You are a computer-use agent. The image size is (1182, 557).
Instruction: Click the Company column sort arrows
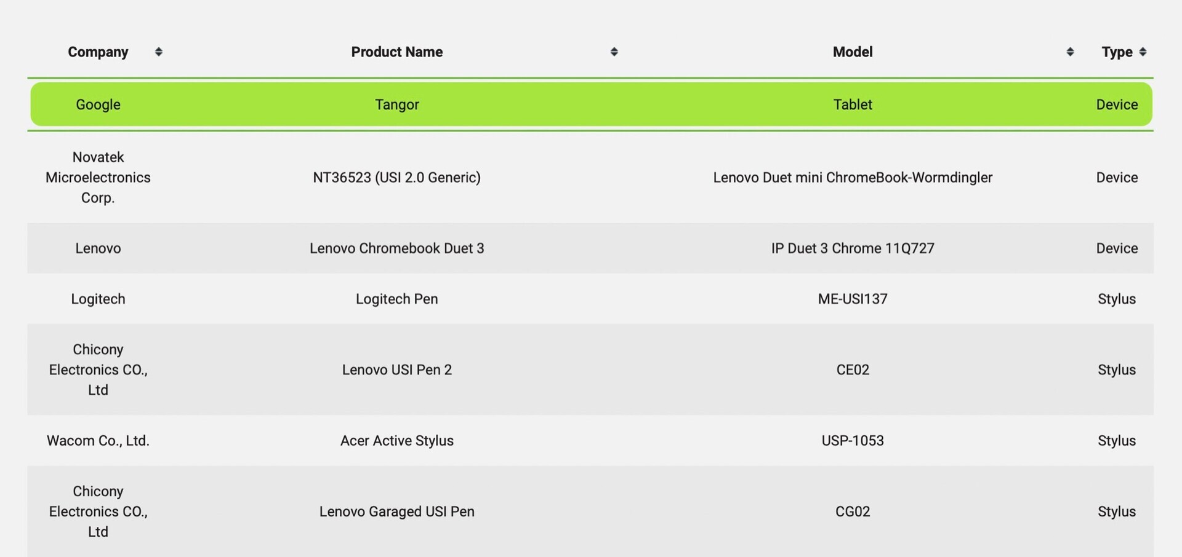[x=158, y=52]
